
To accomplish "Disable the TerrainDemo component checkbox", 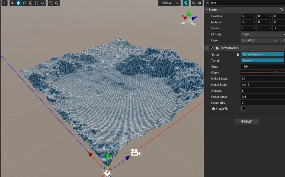I will [212, 48].
